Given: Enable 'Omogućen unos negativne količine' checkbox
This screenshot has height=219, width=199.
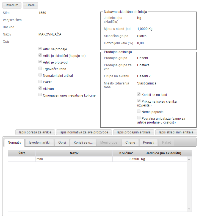Looking at the screenshot, I should [x=40, y=95].
